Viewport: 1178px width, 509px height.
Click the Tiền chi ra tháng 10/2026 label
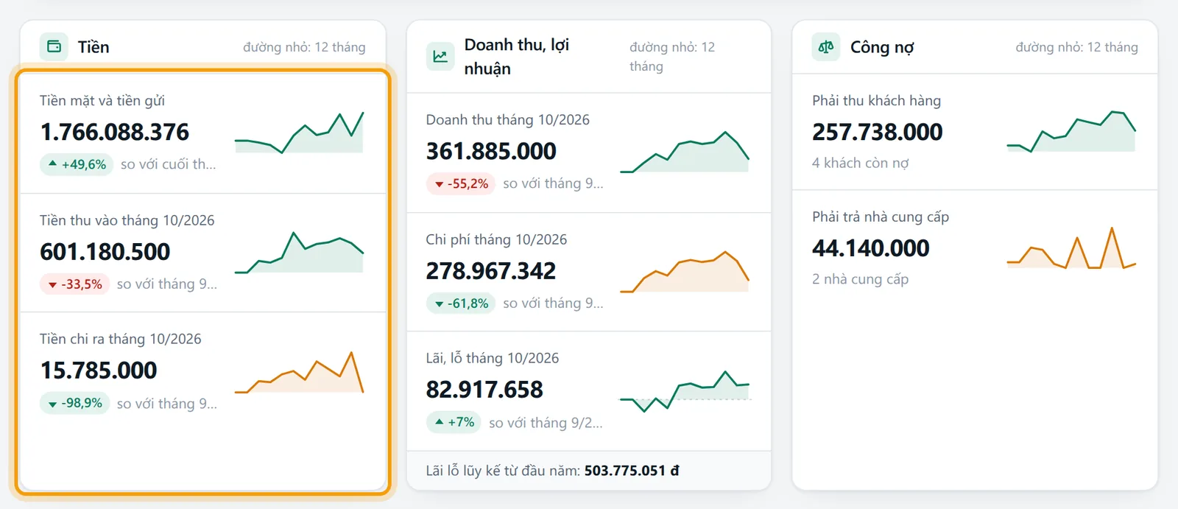tap(121, 340)
